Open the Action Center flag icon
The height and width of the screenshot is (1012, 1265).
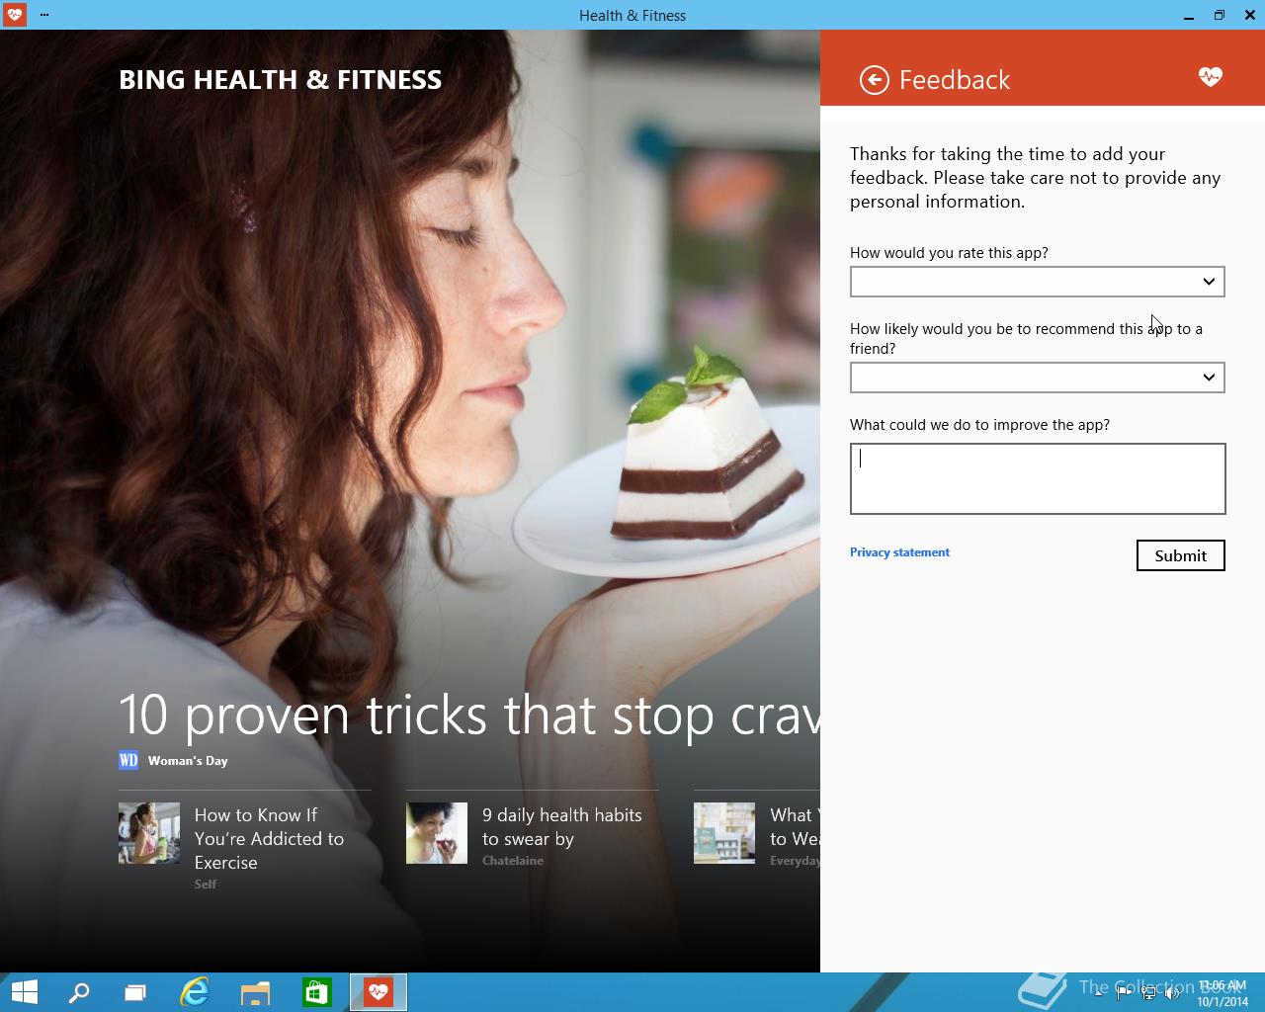pyautogui.click(x=1124, y=994)
